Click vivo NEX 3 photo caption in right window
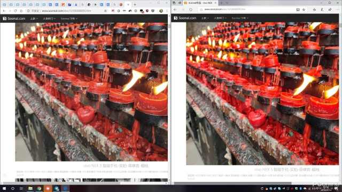 tap(287, 170)
